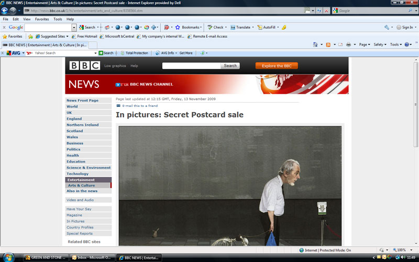The height and width of the screenshot is (262, 419).
Task: Open the Edit menu
Action: click(x=16, y=19)
